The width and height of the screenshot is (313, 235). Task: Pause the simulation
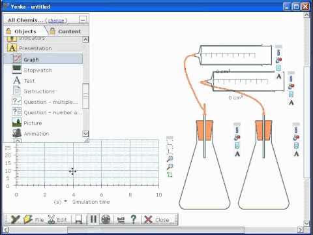pyautogui.click(x=93, y=219)
